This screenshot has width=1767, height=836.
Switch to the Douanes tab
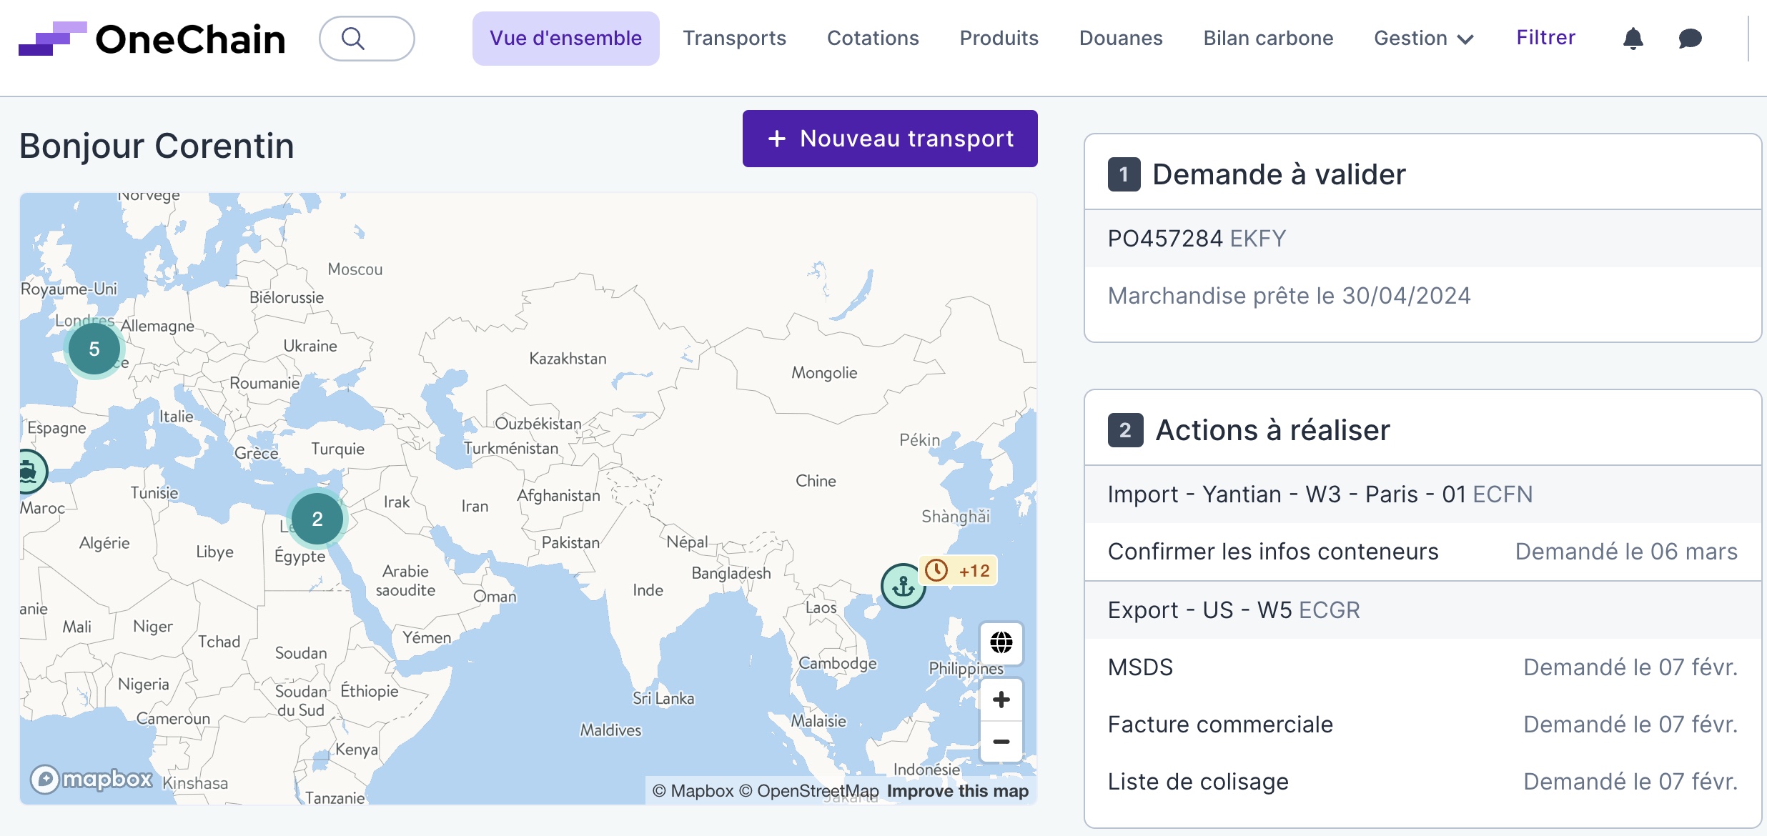click(1120, 39)
